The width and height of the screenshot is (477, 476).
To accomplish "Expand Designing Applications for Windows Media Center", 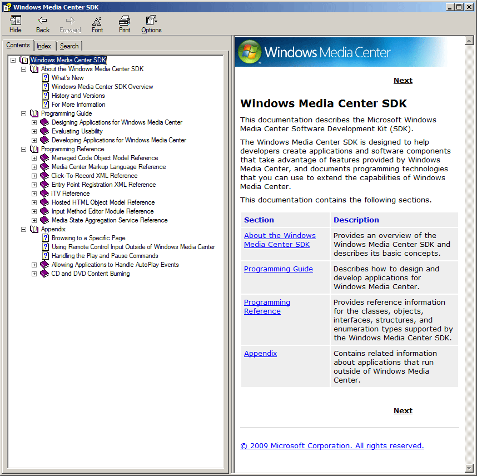I will 34,122.
